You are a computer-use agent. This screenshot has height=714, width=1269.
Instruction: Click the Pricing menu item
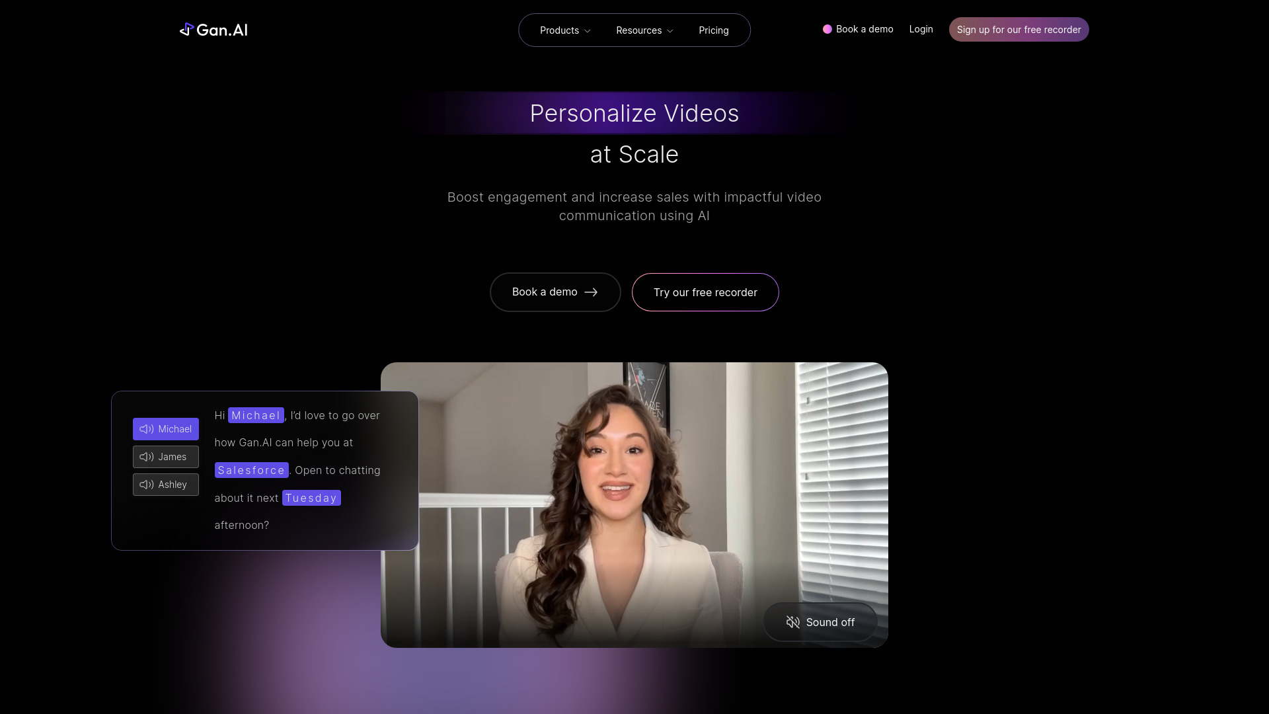click(x=713, y=30)
